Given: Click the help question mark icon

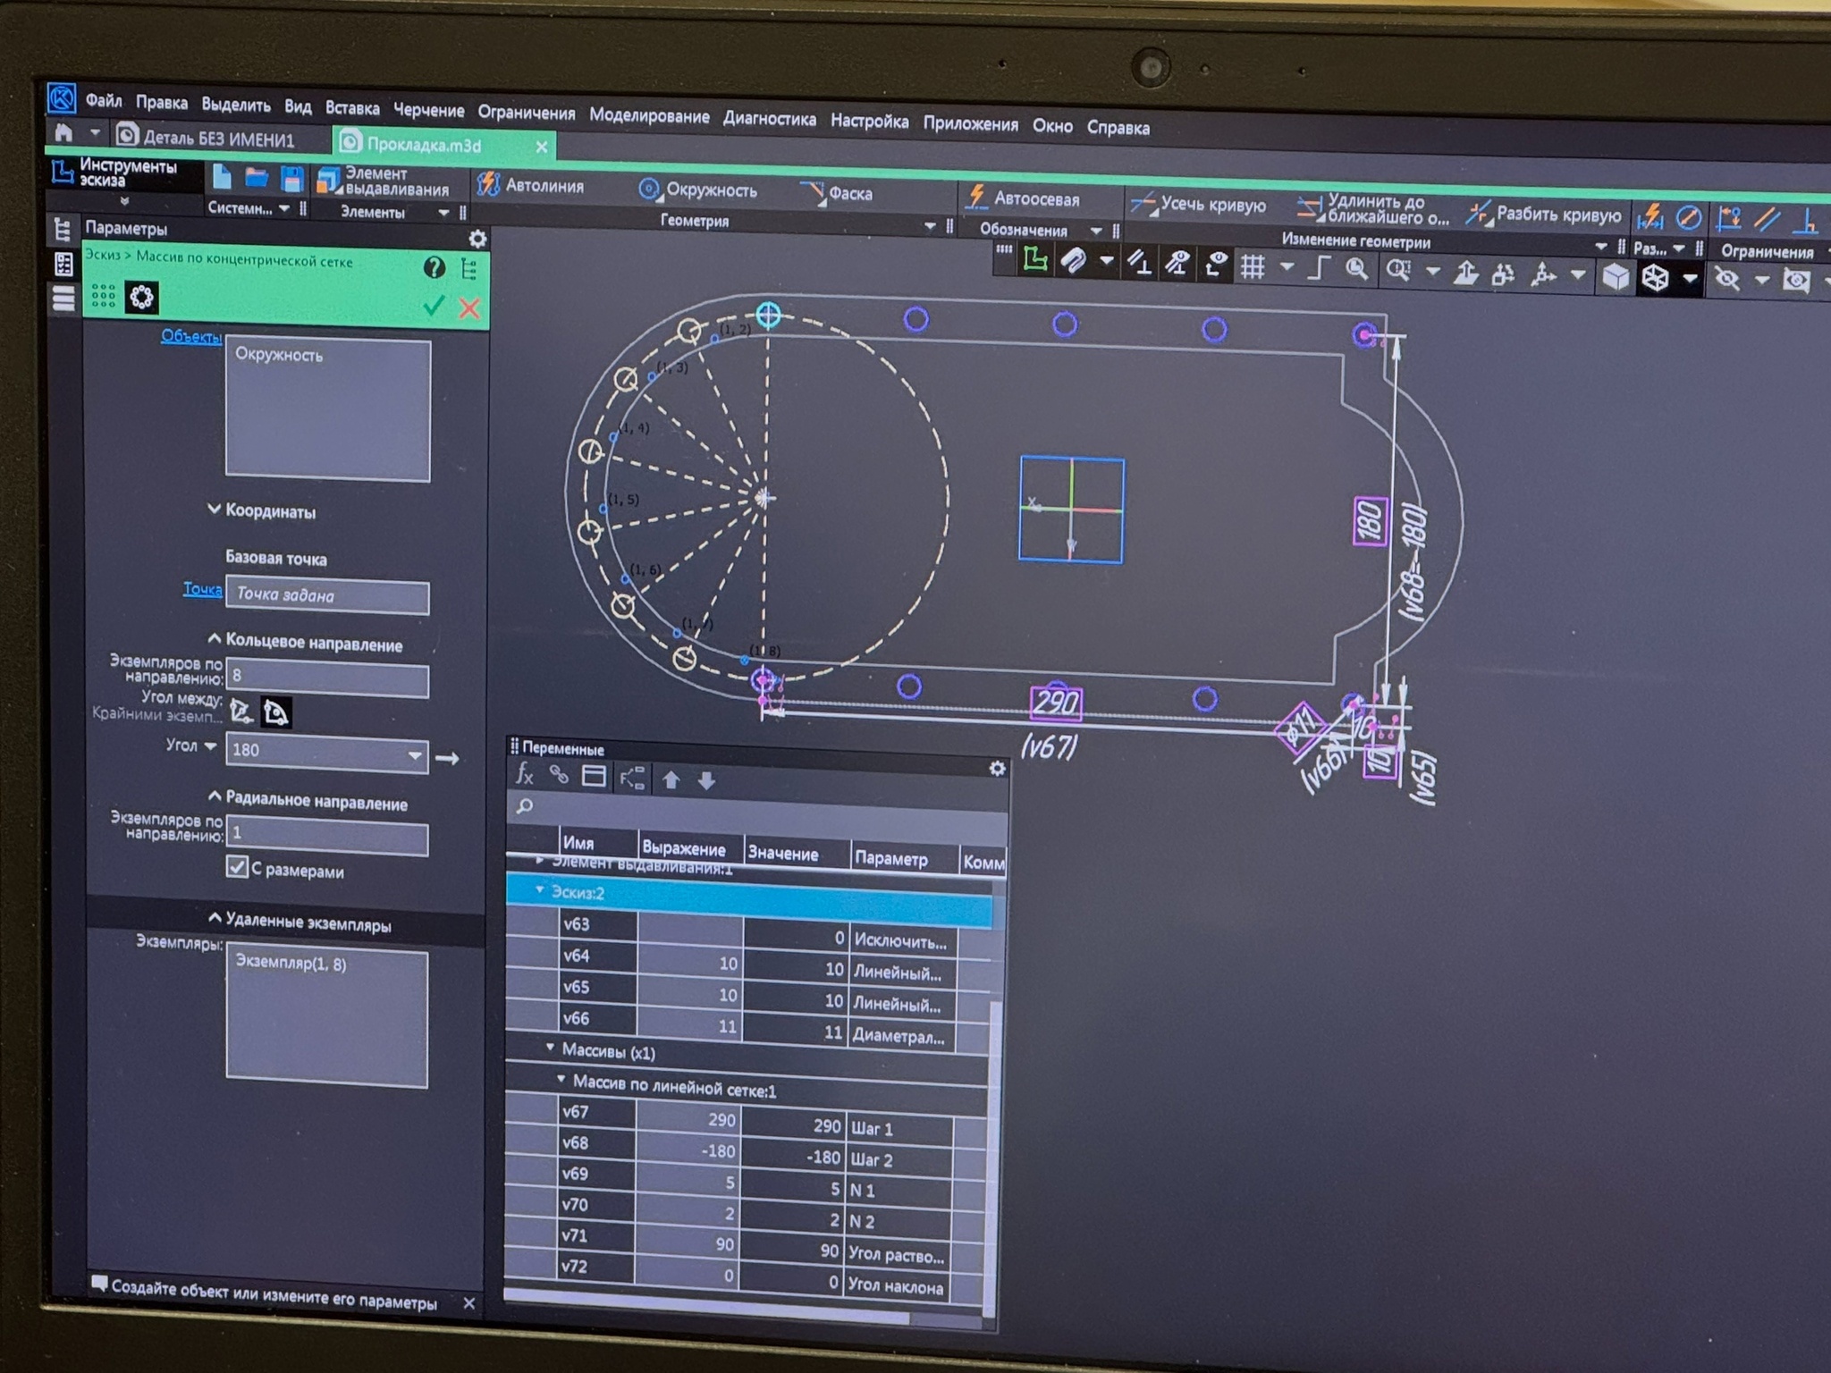Looking at the screenshot, I should click(434, 266).
